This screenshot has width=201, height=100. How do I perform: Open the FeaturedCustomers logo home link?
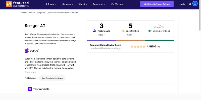tap(17, 4)
